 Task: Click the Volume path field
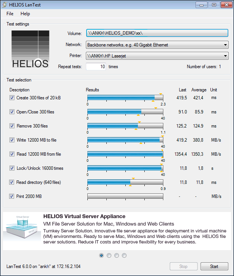coord(157,33)
